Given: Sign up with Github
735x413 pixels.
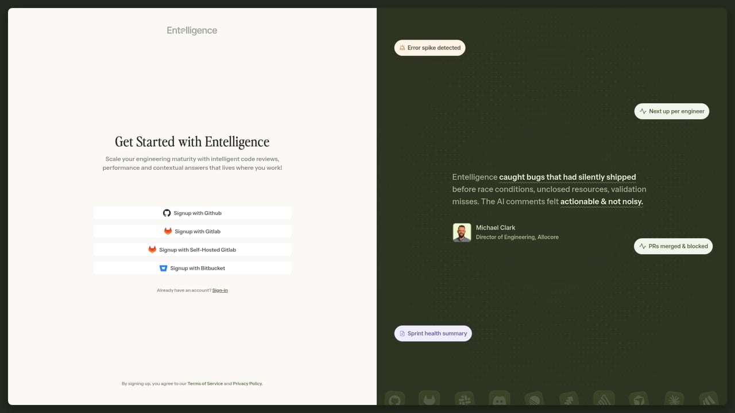Looking at the screenshot, I should pos(192,213).
